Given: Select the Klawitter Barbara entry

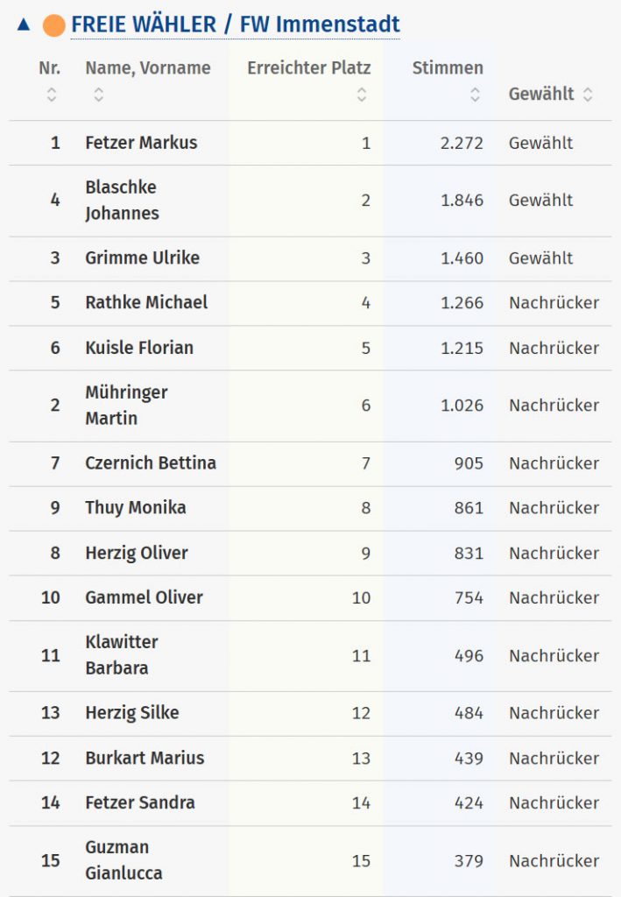Looking at the screenshot, I should [x=122, y=655].
